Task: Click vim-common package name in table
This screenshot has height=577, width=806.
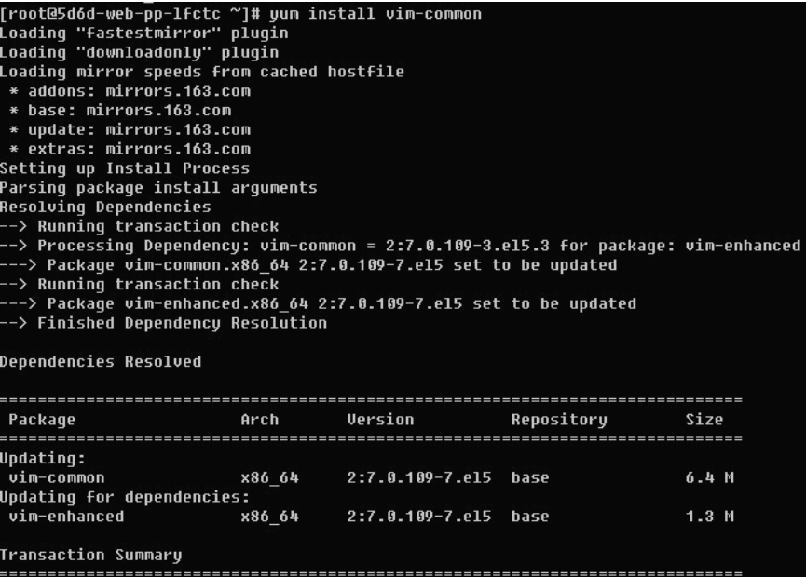Action: [57, 478]
